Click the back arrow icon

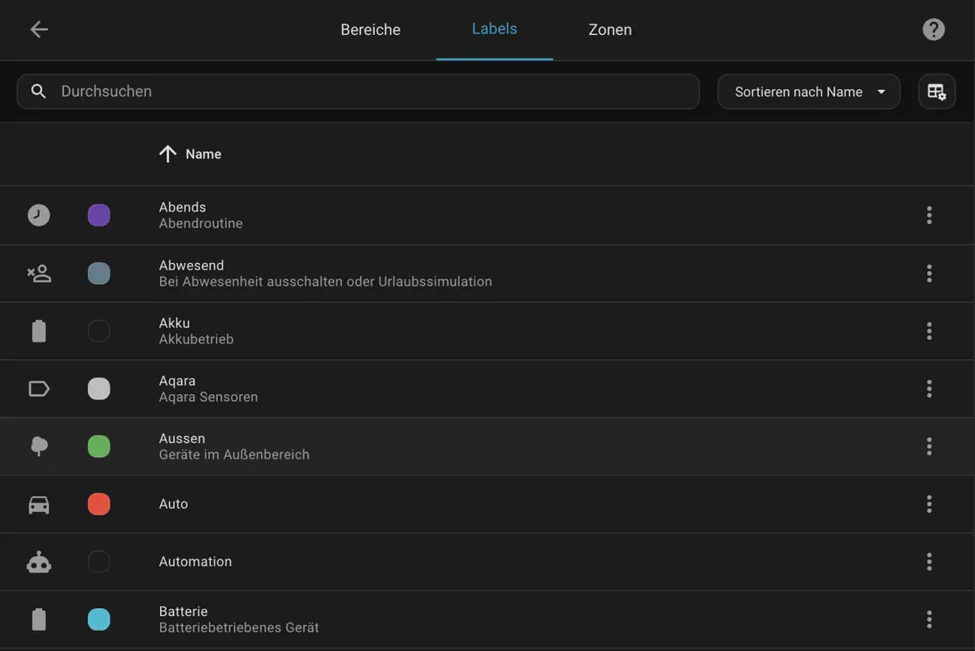pyautogui.click(x=39, y=30)
